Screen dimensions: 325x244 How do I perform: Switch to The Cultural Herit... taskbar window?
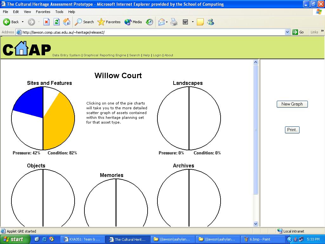pyautogui.click(x=128, y=239)
